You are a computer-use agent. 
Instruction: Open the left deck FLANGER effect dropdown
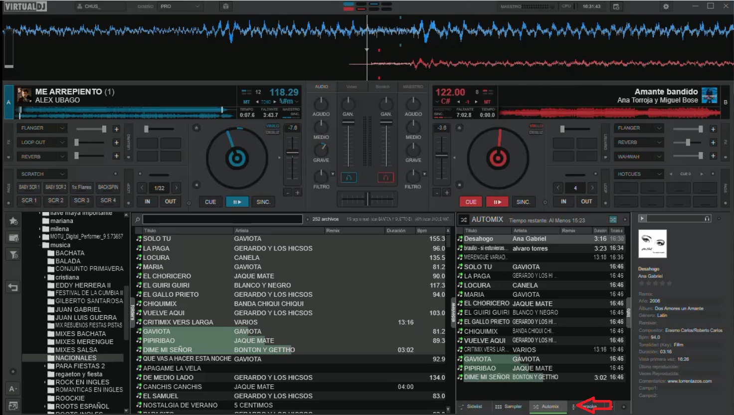[x=42, y=128]
